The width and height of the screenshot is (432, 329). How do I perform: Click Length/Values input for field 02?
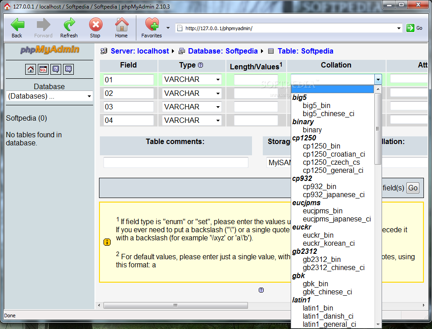[256, 93]
